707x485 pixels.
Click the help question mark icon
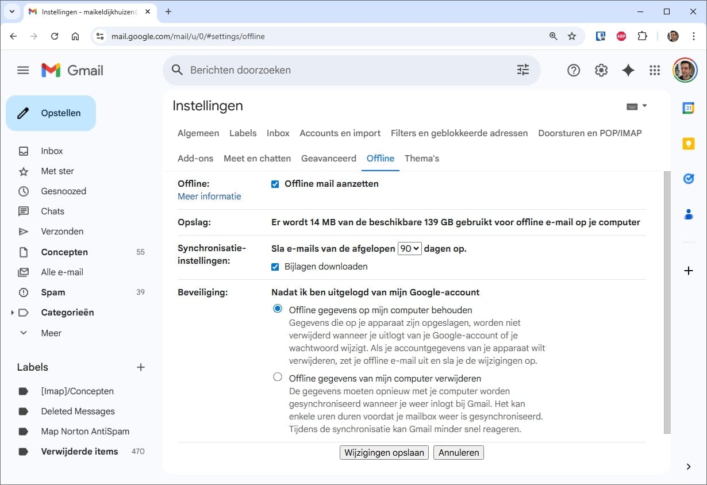tap(574, 70)
